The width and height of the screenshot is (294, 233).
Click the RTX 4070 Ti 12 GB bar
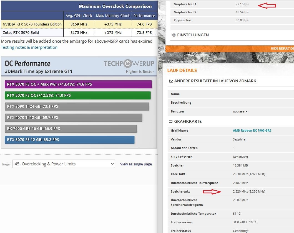click(x=73, y=117)
